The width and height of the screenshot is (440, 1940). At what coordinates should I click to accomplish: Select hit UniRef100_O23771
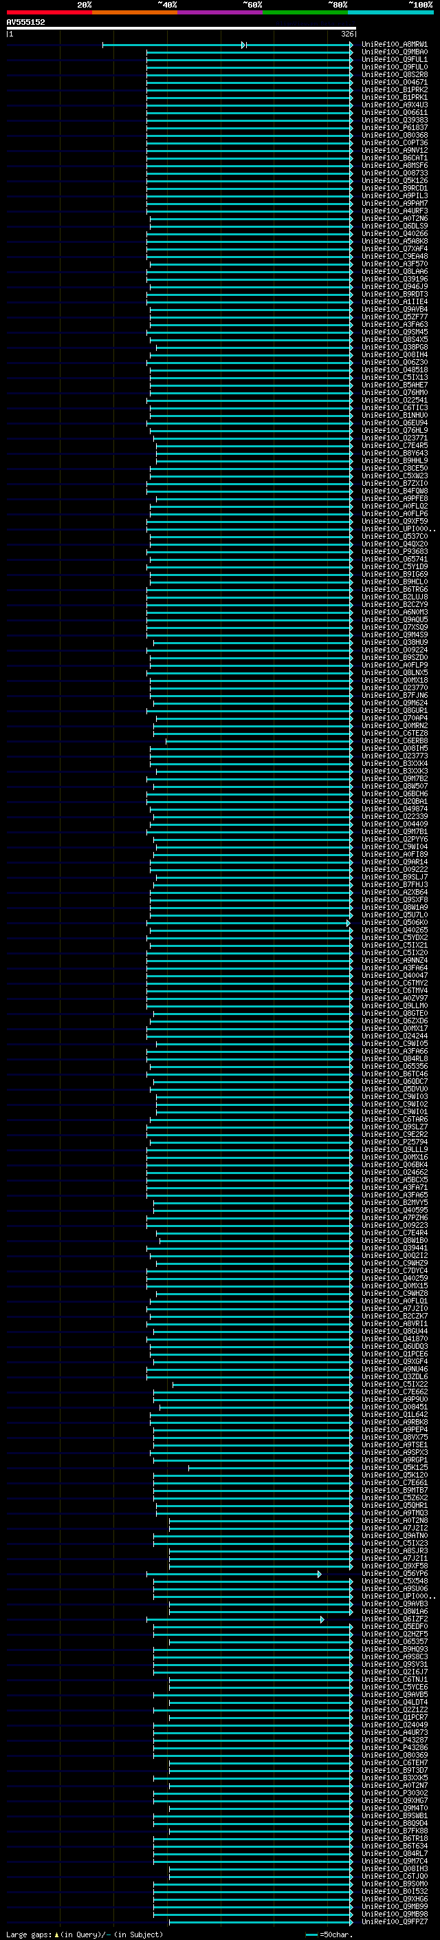click(x=395, y=438)
